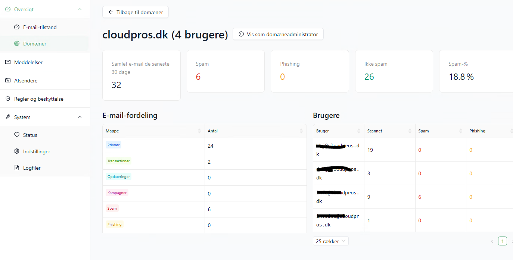The width and height of the screenshot is (513, 260).
Task: Click the Transaktioner folder tag
Action: (x=119, y=161)
